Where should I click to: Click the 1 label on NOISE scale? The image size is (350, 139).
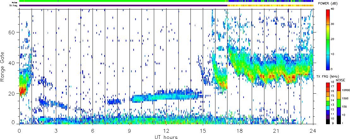pyautogui.click(x=343, y=123)
